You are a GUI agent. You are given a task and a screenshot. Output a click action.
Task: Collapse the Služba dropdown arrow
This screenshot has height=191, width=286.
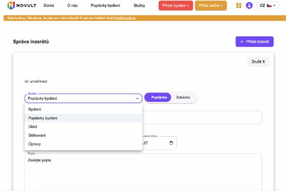tap(137, 98)
